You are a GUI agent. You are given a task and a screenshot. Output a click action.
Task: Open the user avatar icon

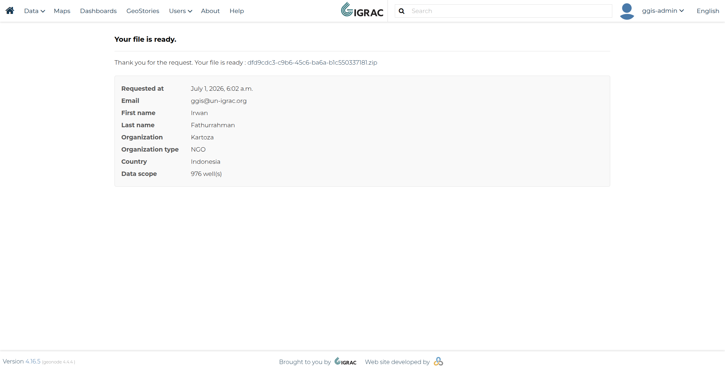click(627, 11)
